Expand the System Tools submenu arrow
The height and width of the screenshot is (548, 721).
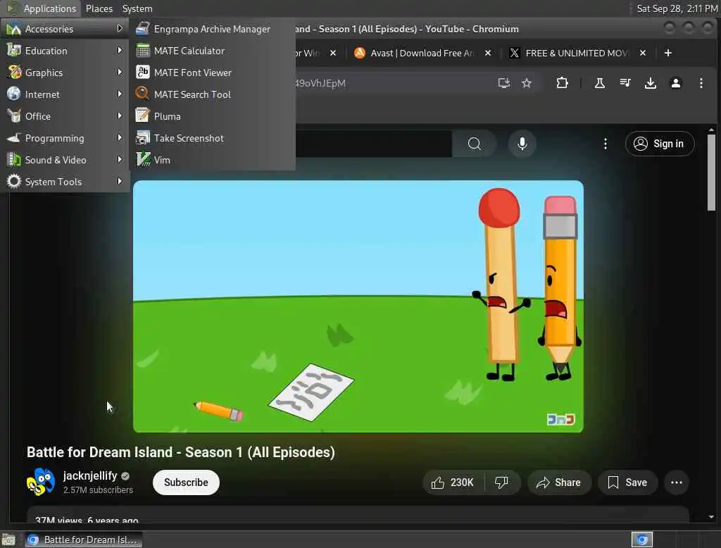point(120,181)
